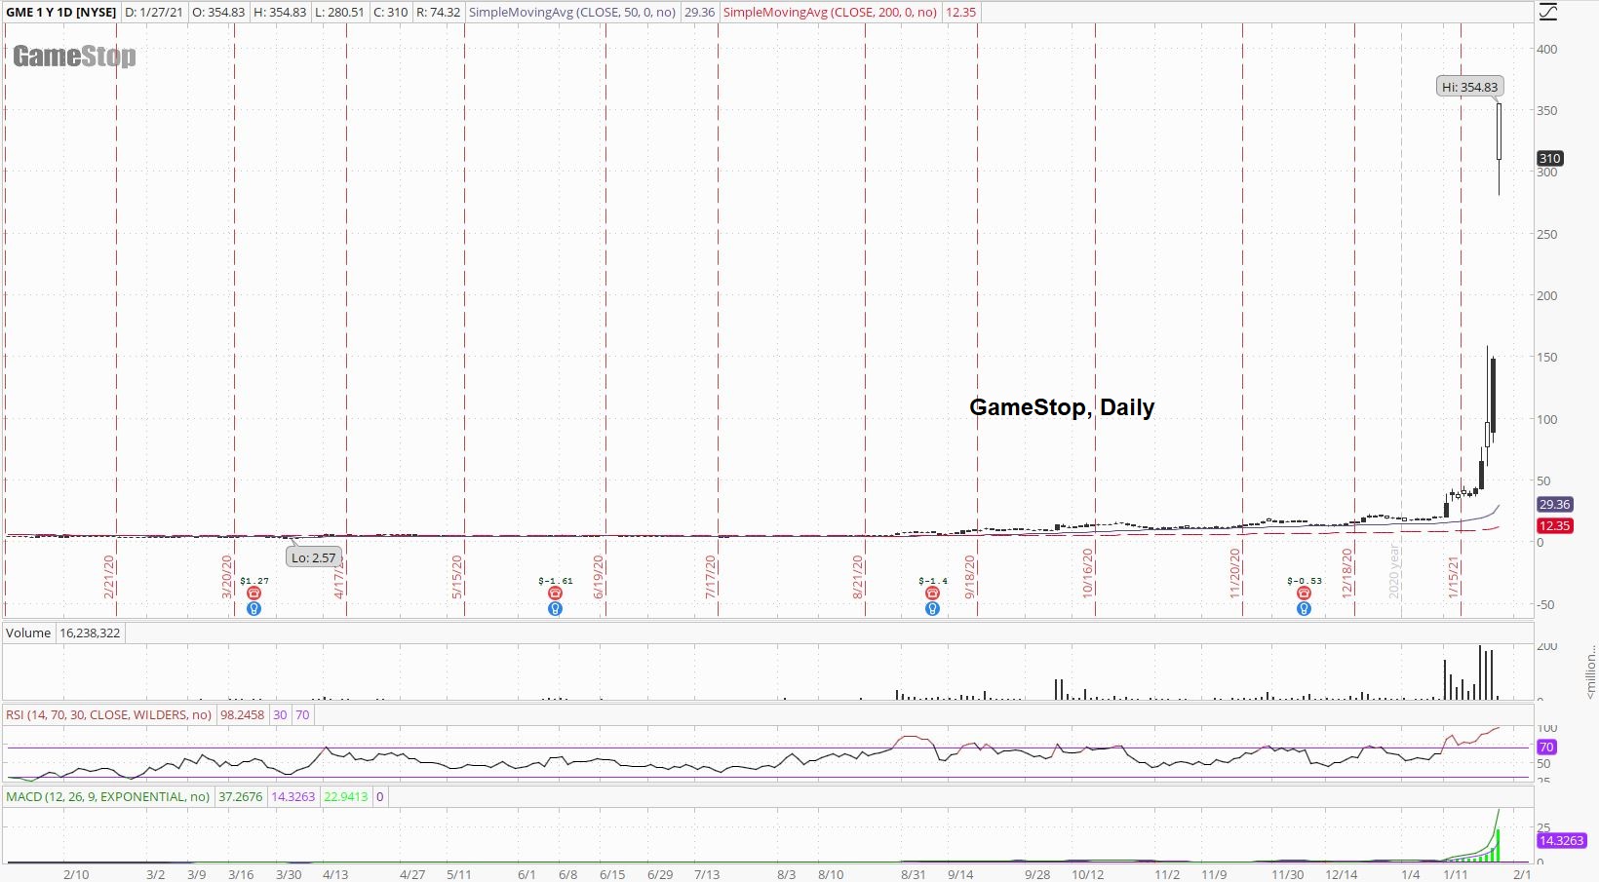
Task: Click the H: 354.83 high price readout
Action: point(280,13)
